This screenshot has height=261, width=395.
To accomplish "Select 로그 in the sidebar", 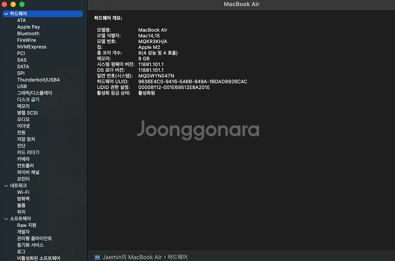I will (x=21, y=251).
